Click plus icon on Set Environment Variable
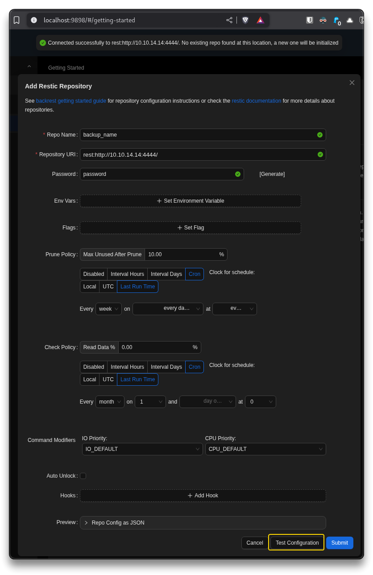373x575 pixels. click(159, 201)
